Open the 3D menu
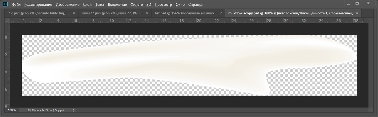The height and width of the screenshot is (117, 378). 149,5
